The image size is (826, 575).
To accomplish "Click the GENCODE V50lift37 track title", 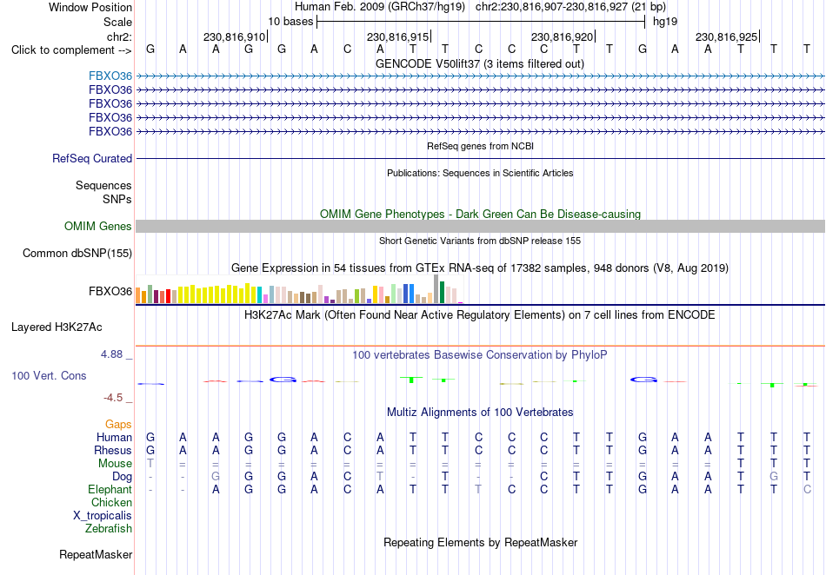I will pyautogui.click(x=480, y=64).
